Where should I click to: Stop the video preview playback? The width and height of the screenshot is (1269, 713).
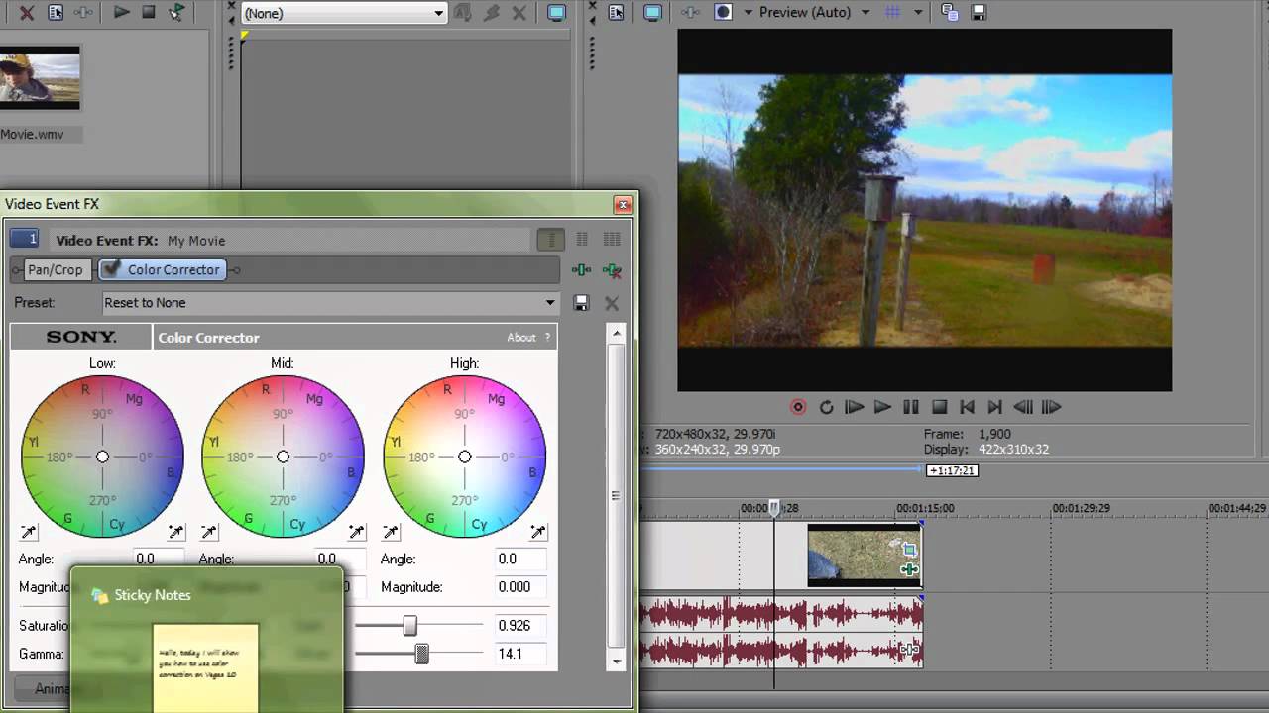[940, 407]
